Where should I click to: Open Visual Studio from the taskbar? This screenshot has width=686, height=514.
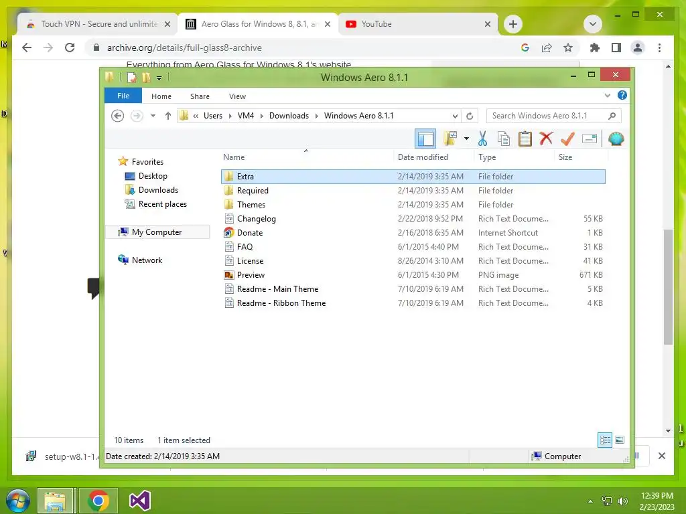pyautogui.click(x=140, y=501)
